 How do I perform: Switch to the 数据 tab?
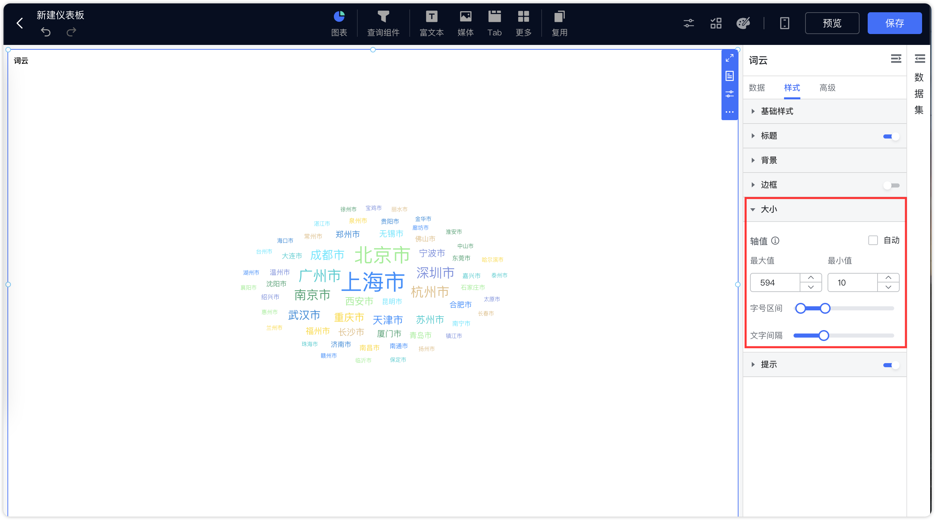(756, 87)
